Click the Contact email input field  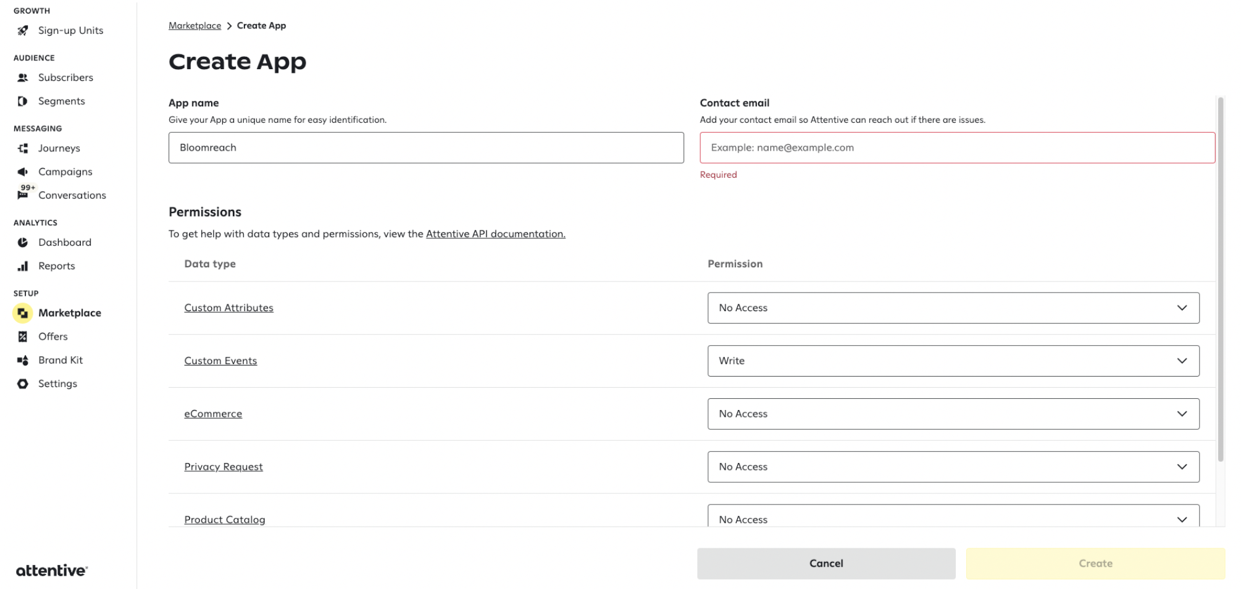[957, 148]
